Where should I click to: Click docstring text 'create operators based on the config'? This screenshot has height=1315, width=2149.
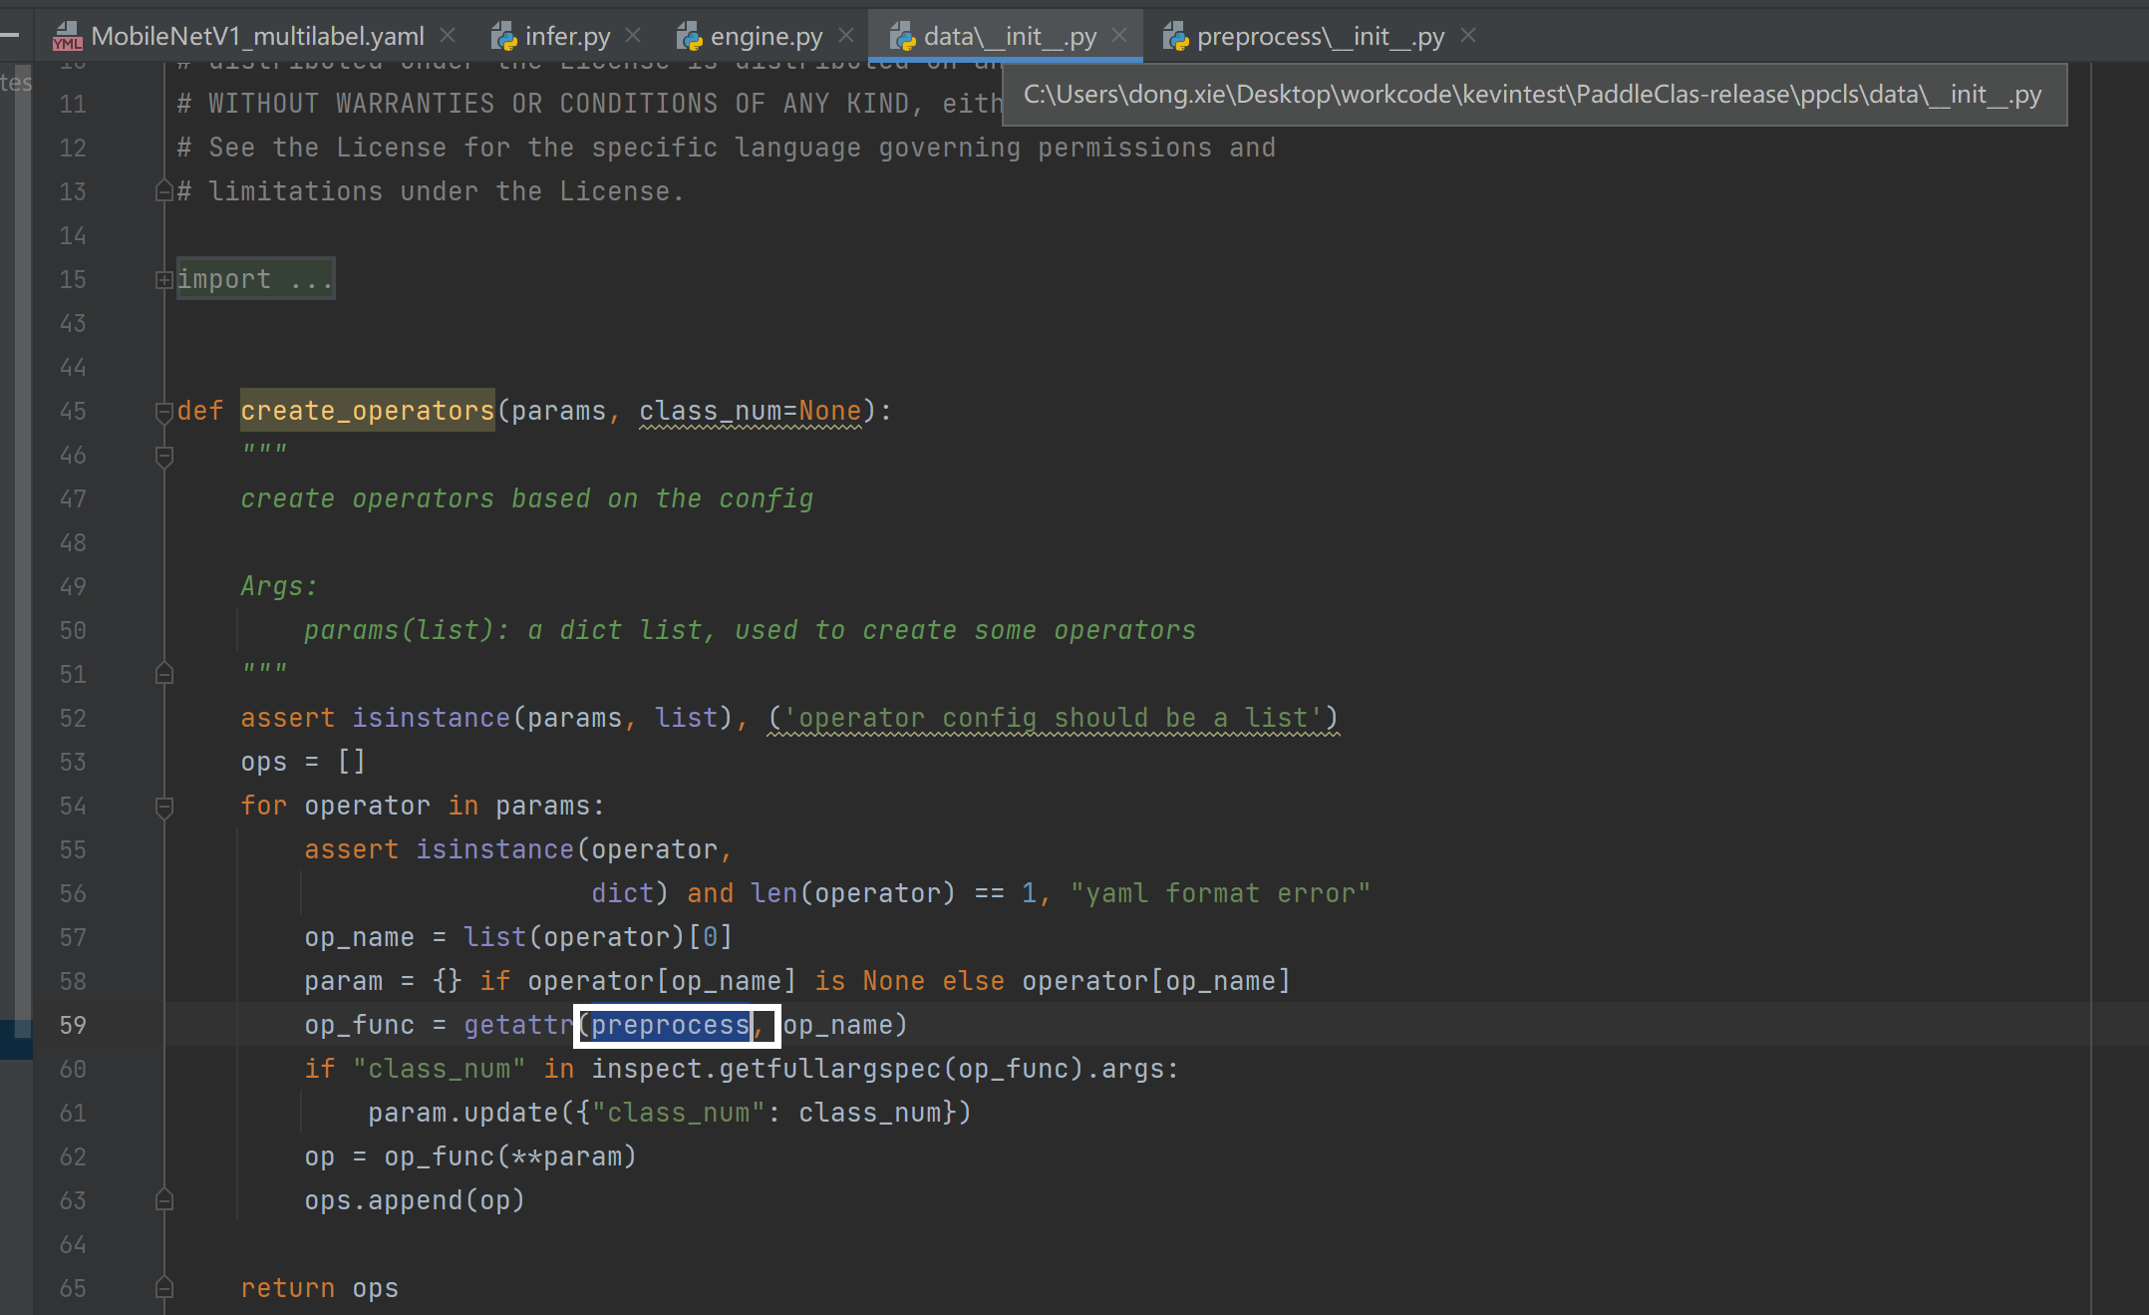pyautogui.click(x=526, y=498)
